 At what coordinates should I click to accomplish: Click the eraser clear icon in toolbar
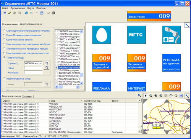[x=10, y=13]
